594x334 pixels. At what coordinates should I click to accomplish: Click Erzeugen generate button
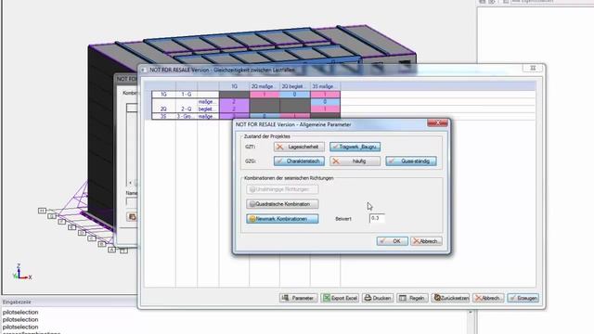pyautogui.click(x=523, y=298)
